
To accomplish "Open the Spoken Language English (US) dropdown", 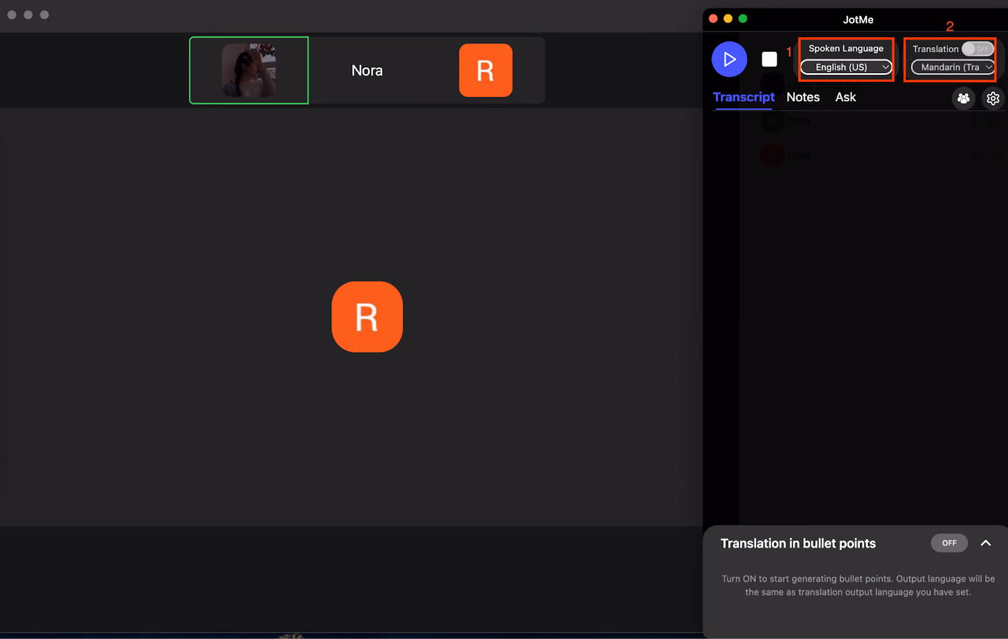I will 846,67.
